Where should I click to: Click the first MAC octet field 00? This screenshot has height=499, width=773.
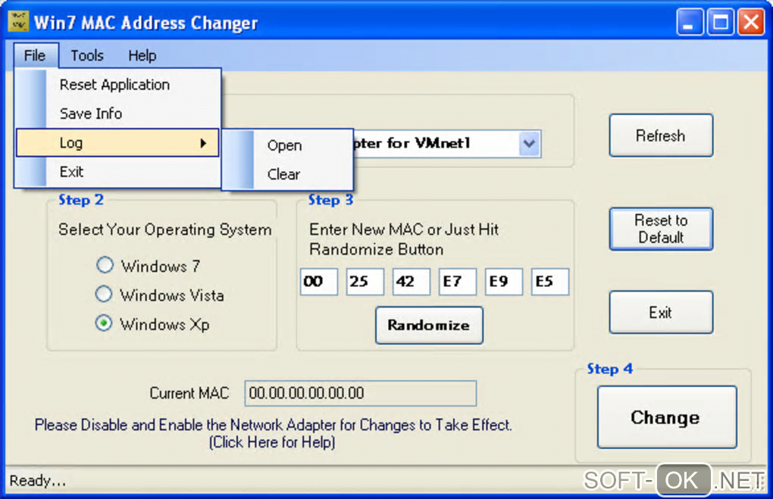(x=319, y=282)
